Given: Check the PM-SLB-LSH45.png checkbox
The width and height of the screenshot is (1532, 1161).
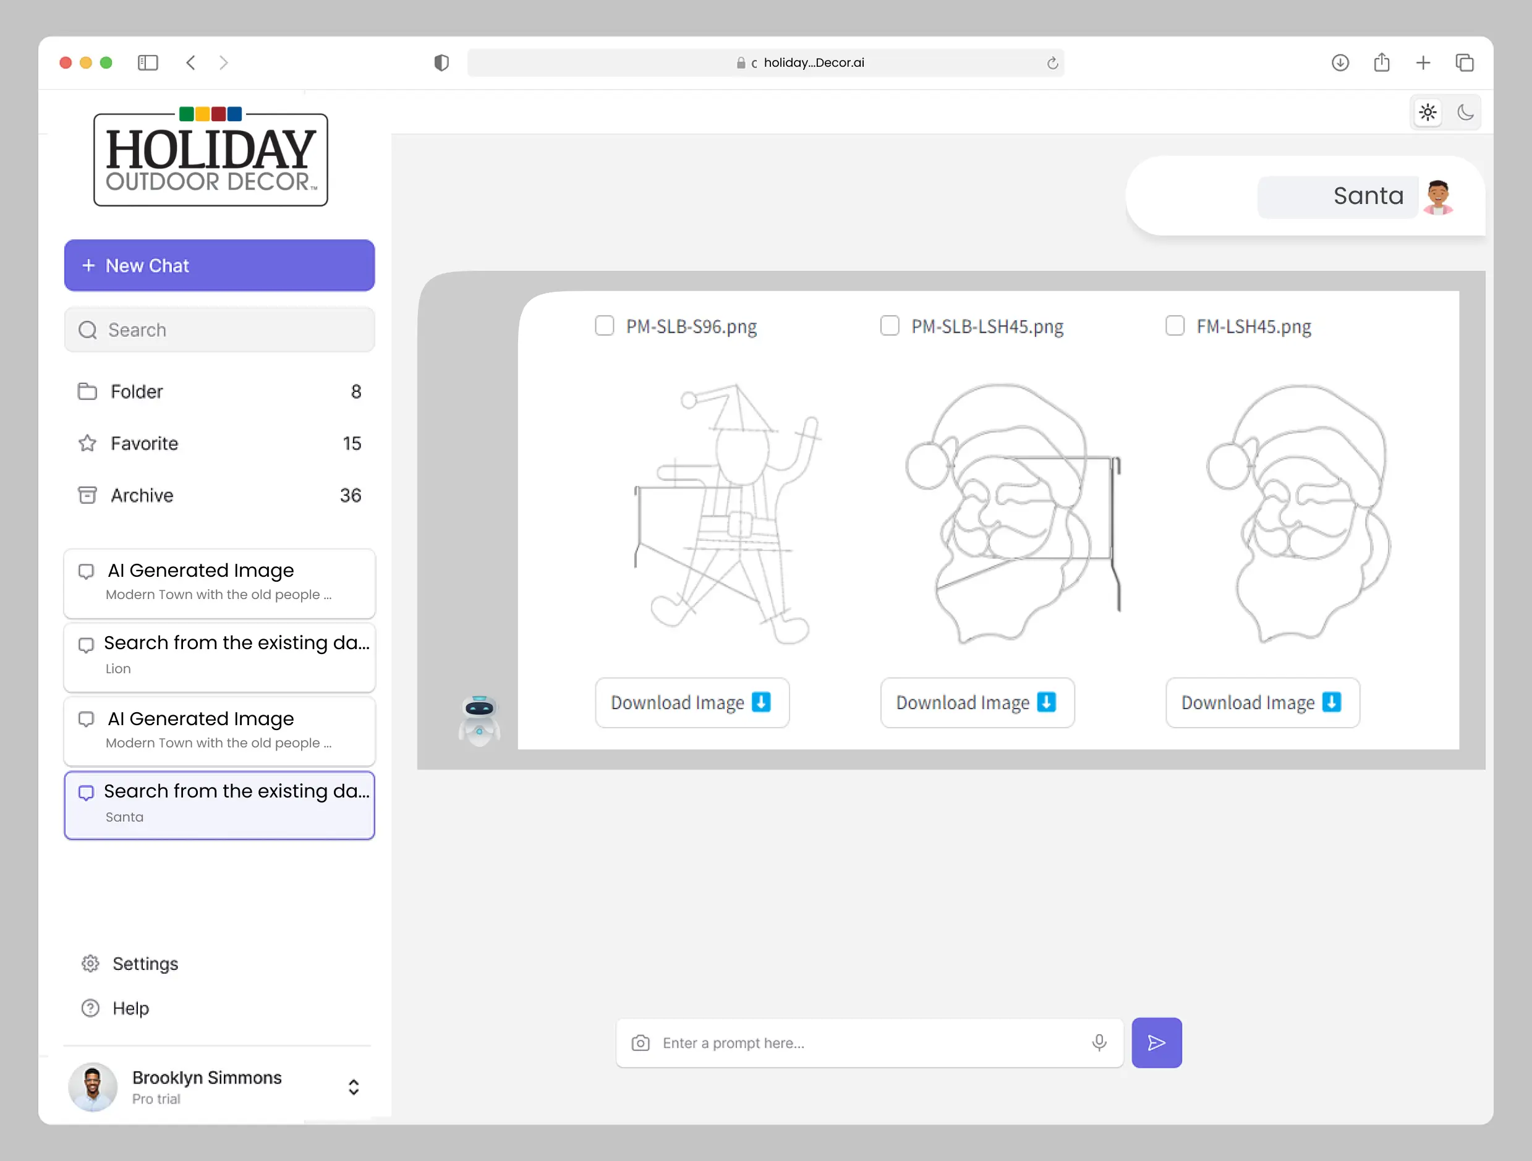Looking at the screenshot, I should click(x=889, y=326).
